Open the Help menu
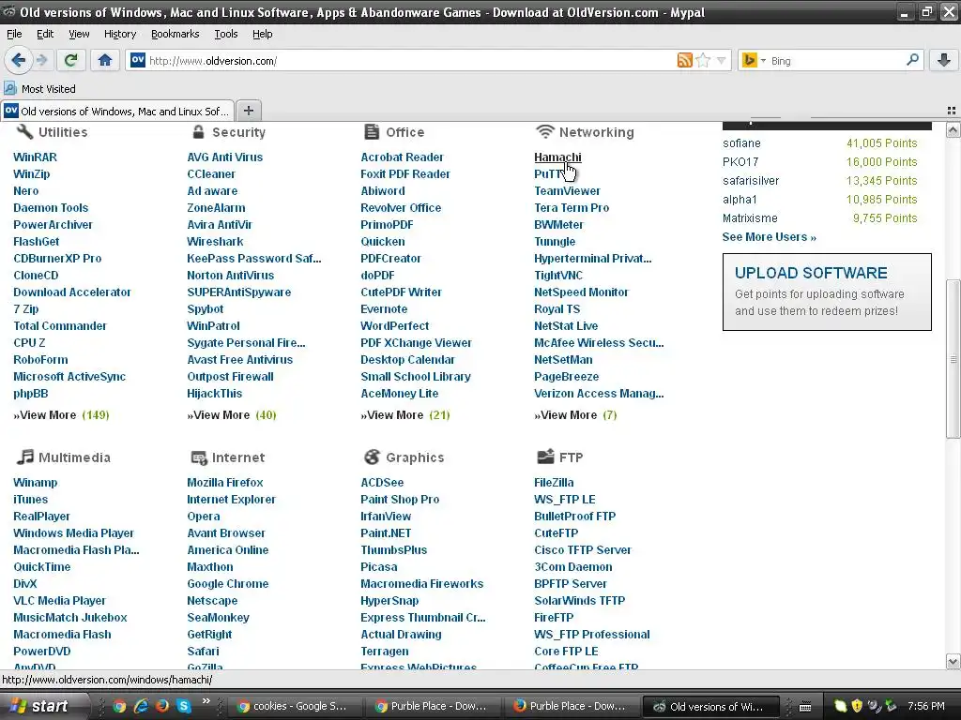The height and width of the screenshot is (720, 961). (263, 34)
